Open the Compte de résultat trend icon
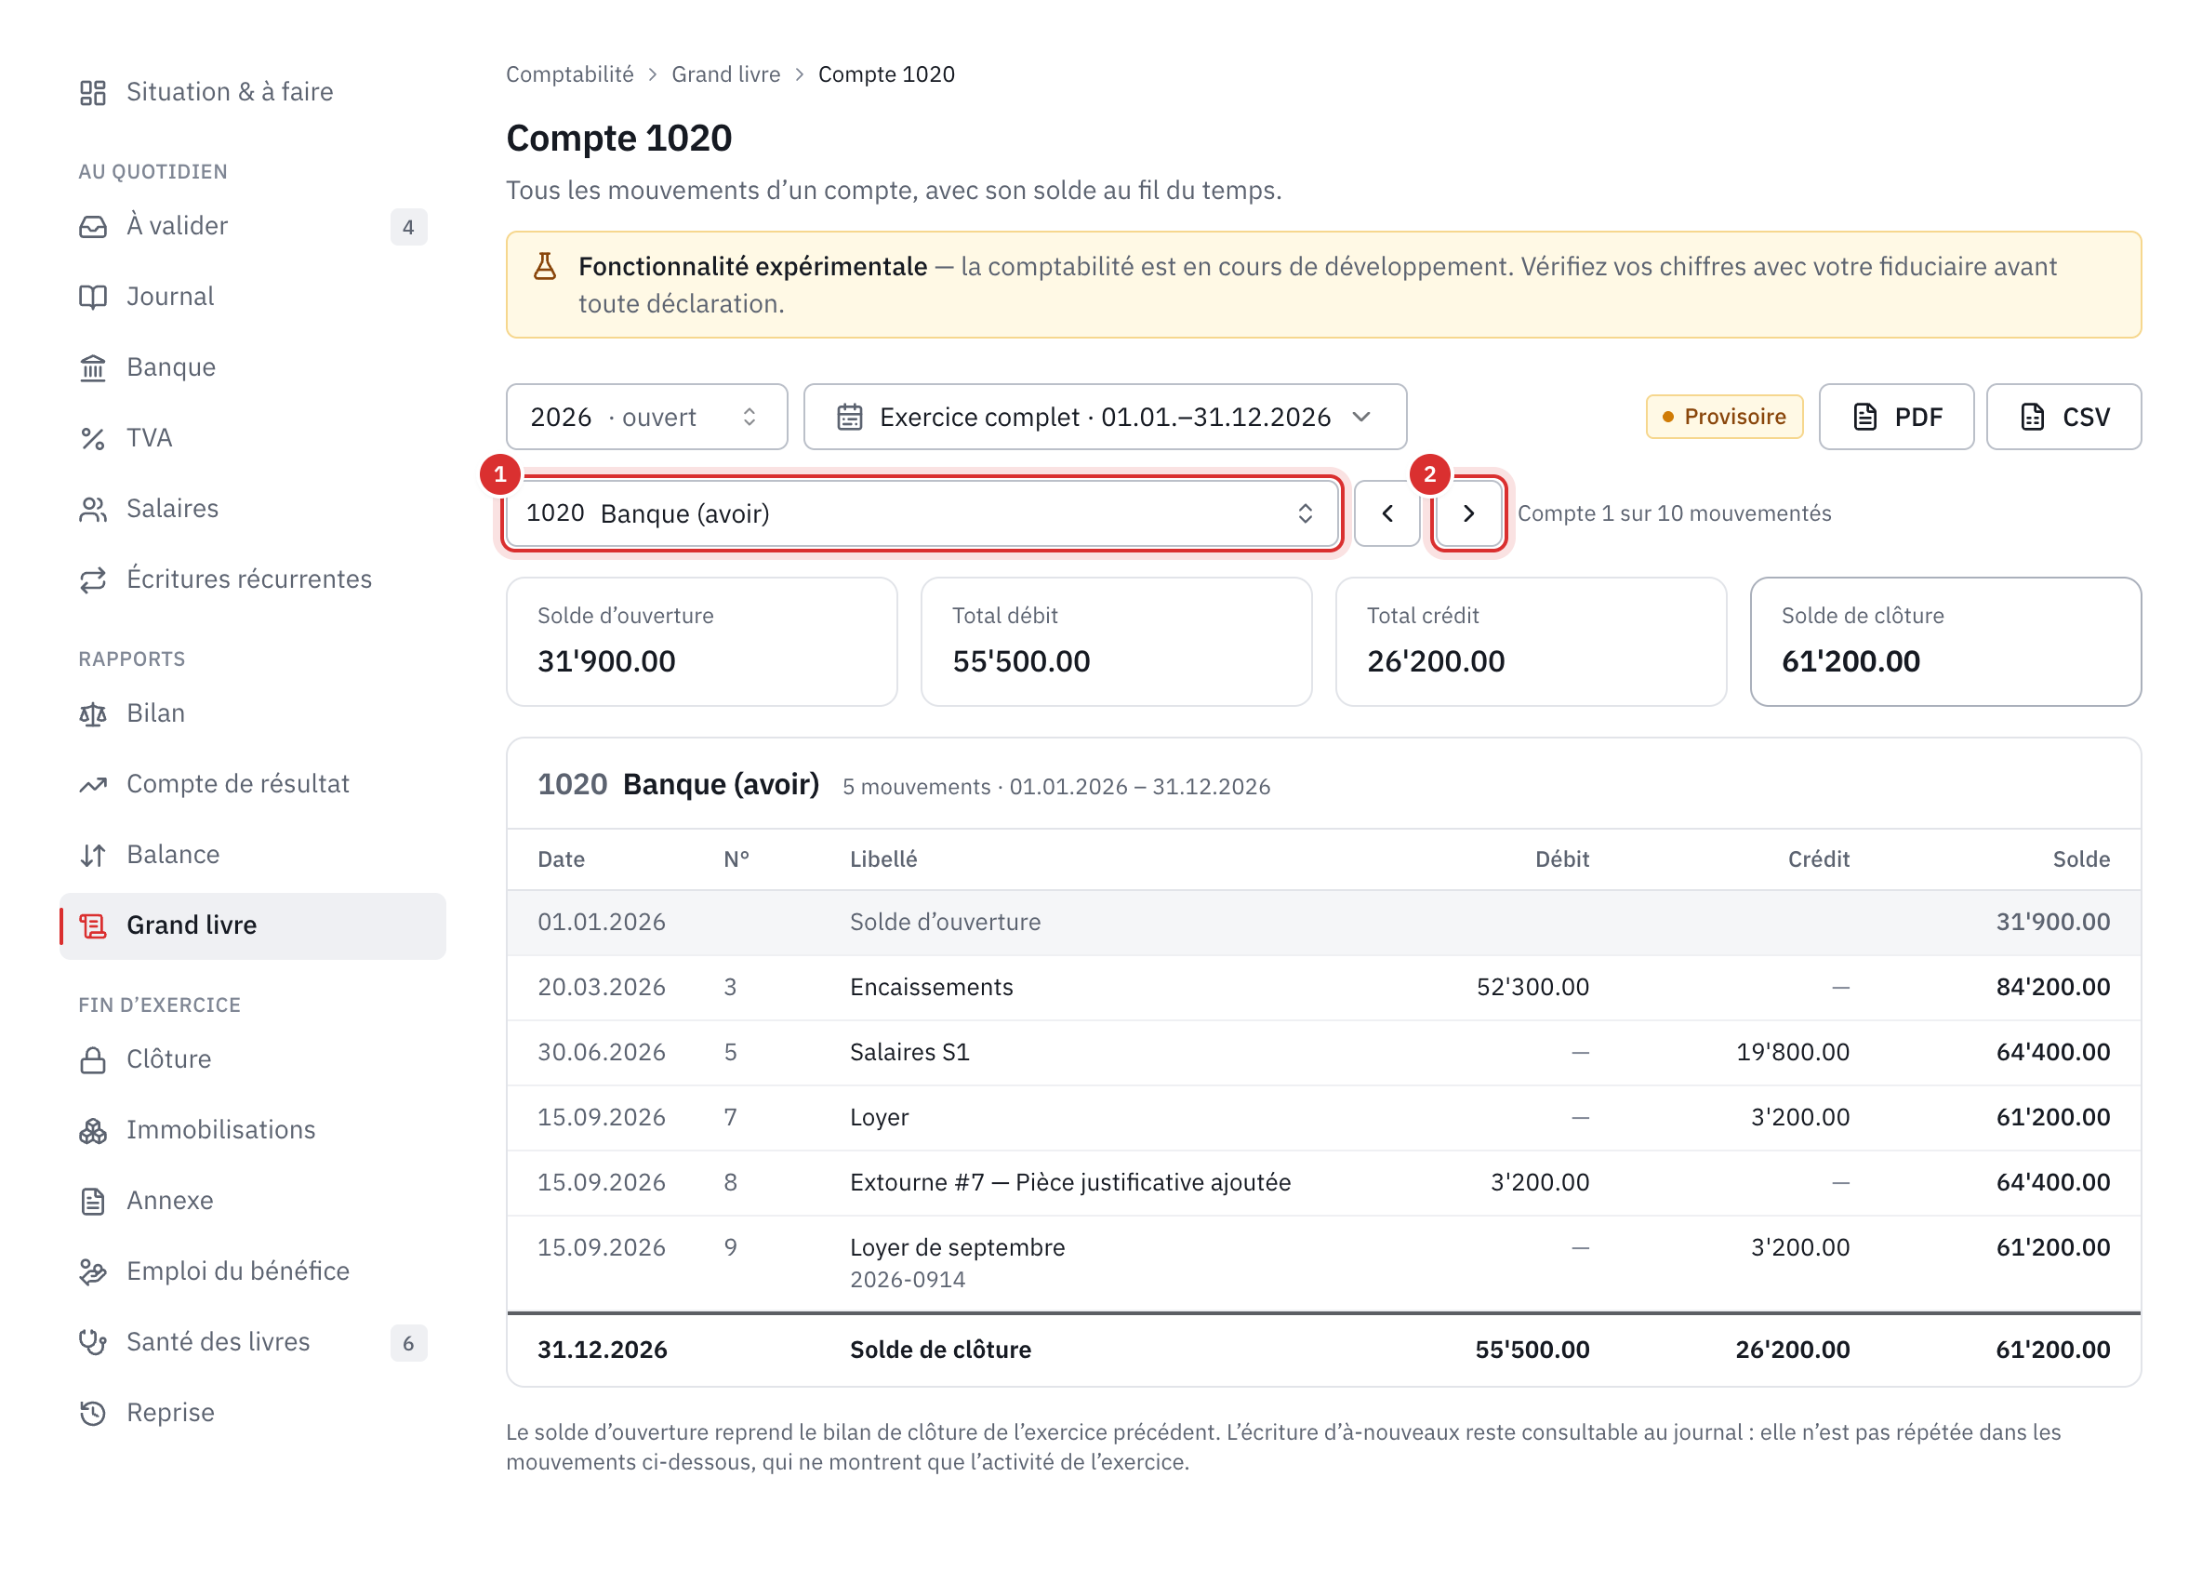Screen dimensions: 2202x1570 tap(93, 784)
